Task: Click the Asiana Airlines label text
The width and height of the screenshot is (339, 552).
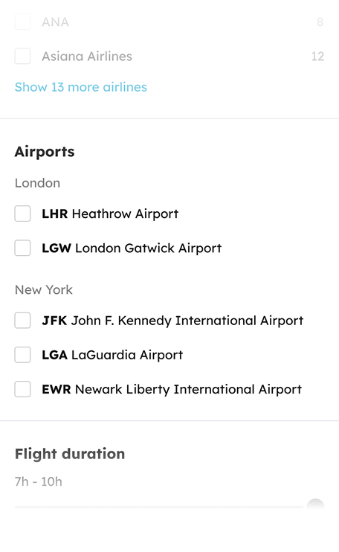Action: tap(87, 57)
